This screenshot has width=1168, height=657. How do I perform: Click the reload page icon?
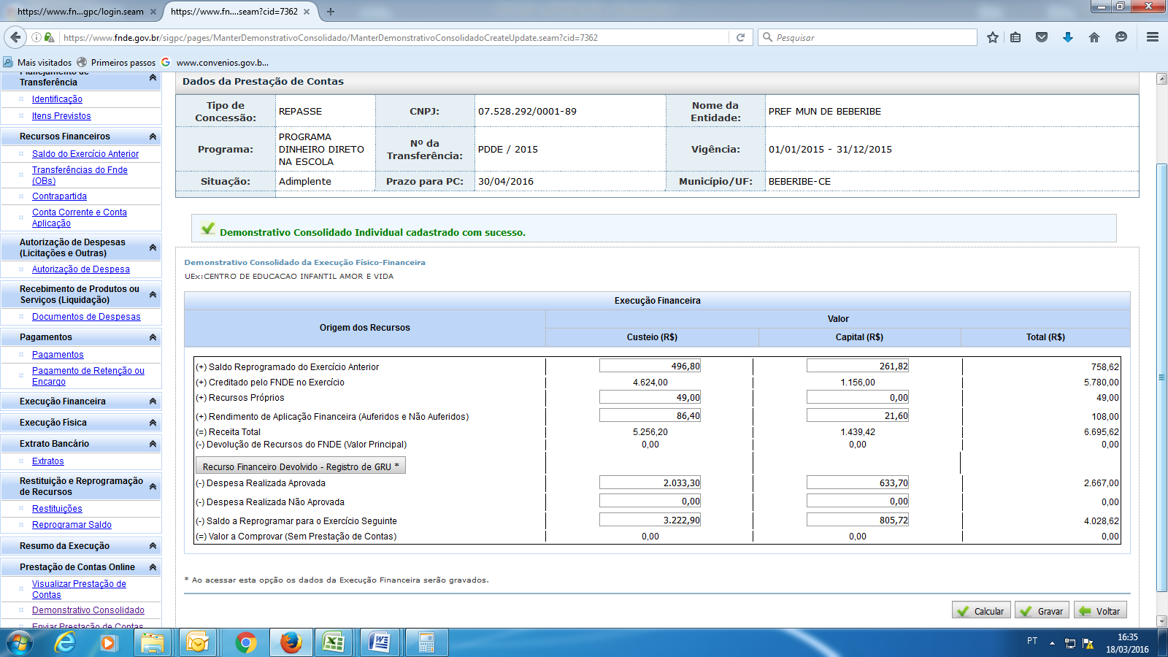pyautogui.click(x=740, y=37)
